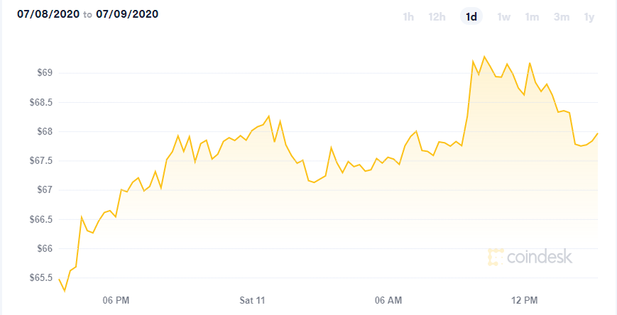Click the 12 PM time axis label

(525, 300)
